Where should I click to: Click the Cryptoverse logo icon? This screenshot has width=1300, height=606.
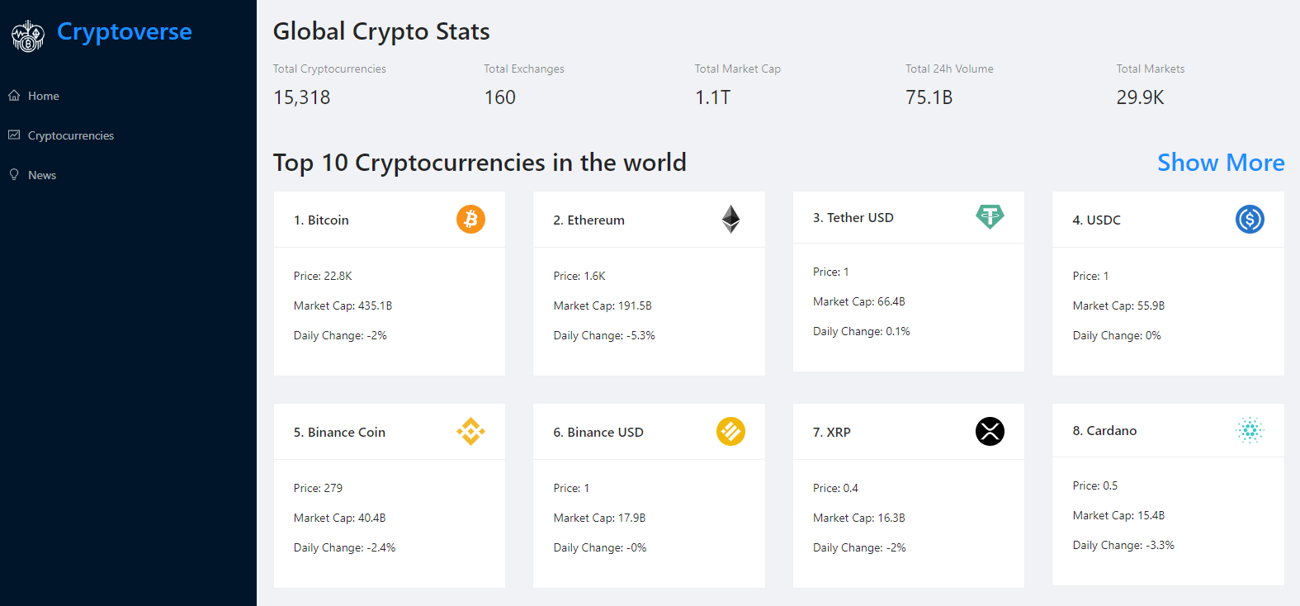28,36
